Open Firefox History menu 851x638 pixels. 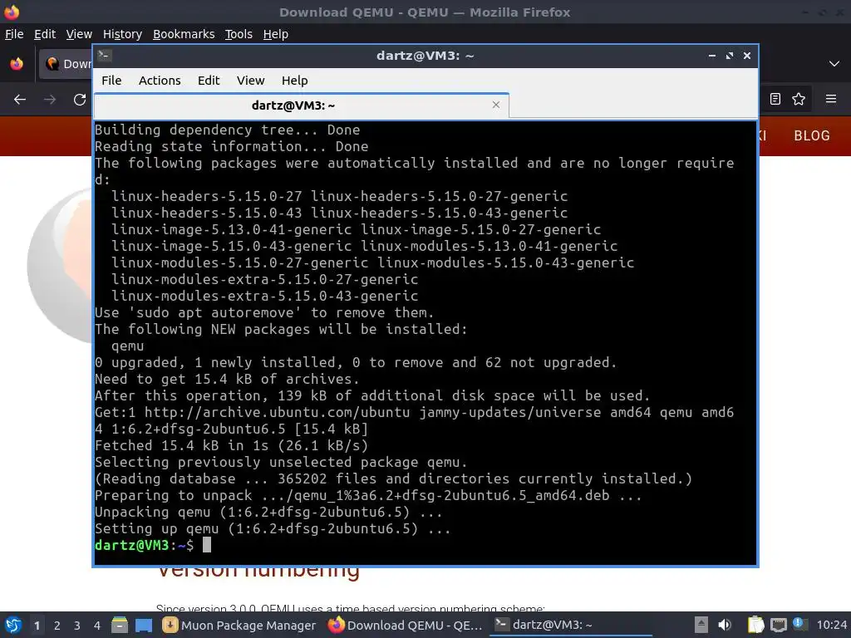click(x=122, y=34)
